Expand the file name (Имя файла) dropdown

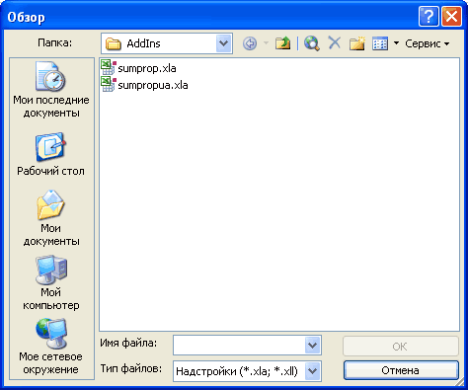(312, 346)
